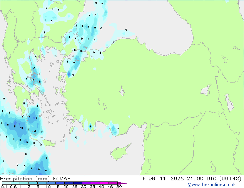244x188 pixels.
Task: Click the 10 mm value on the map
Action: tap(22, 128)
